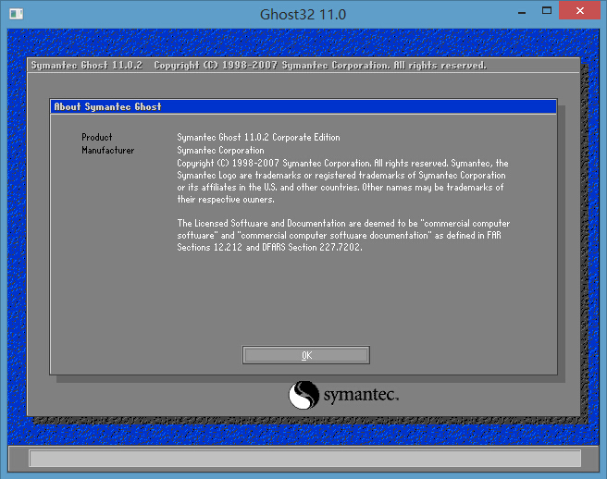
Task: Click the OK button in the About dialog
Action: [x=306, y=355]
